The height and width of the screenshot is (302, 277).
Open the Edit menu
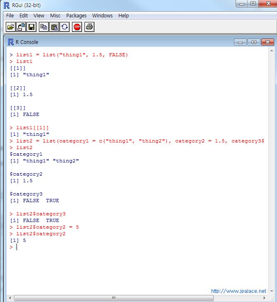point(24,16)
